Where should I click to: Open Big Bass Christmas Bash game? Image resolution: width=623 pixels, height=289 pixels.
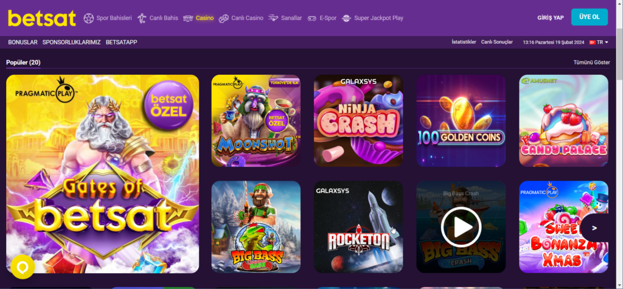[x=256, y=227]
